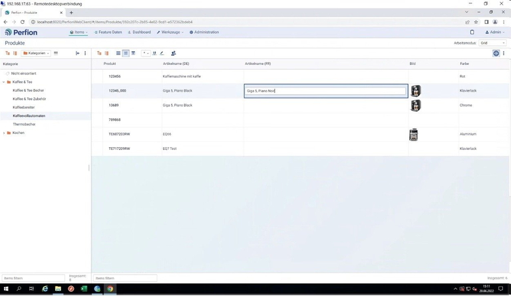Click the items filter field under the category panel
Viewport: 511px width, 296px height.
(x=33, y=278)
